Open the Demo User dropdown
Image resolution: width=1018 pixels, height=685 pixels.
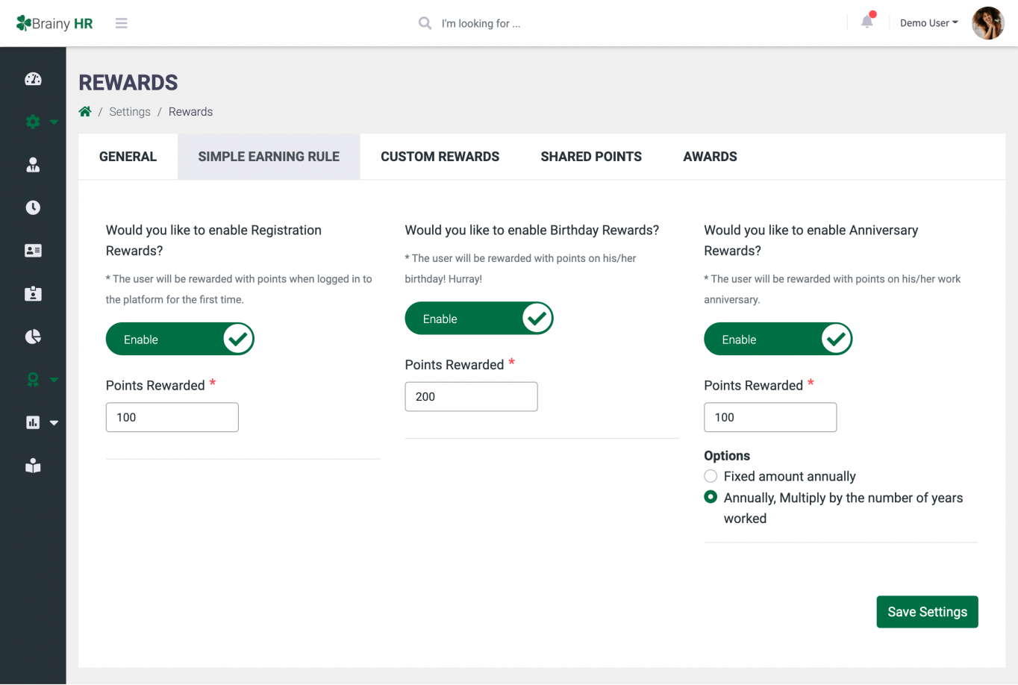[x=928, y=23]
